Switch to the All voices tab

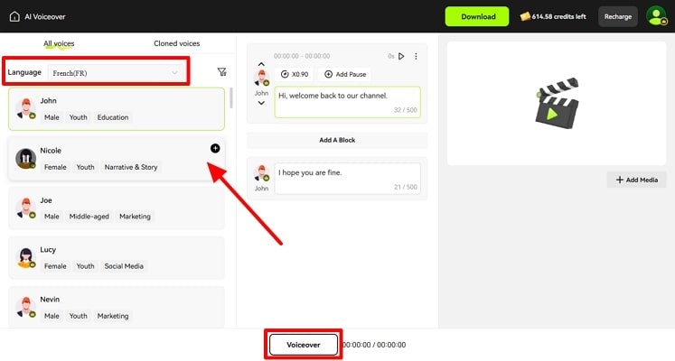(59, 43)
